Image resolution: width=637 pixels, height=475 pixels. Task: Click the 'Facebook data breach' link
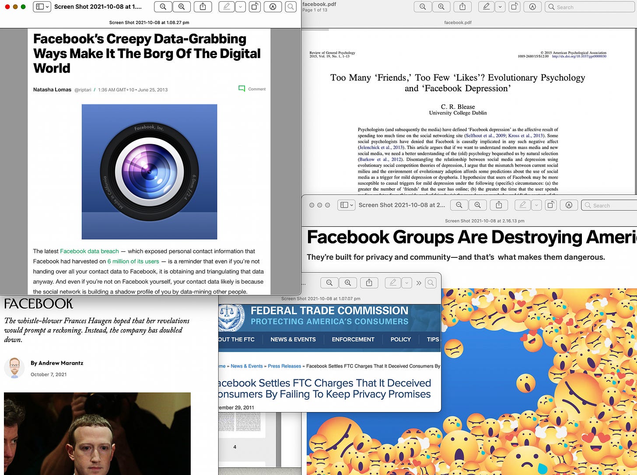pyautogui.click(x=89, y=251)
